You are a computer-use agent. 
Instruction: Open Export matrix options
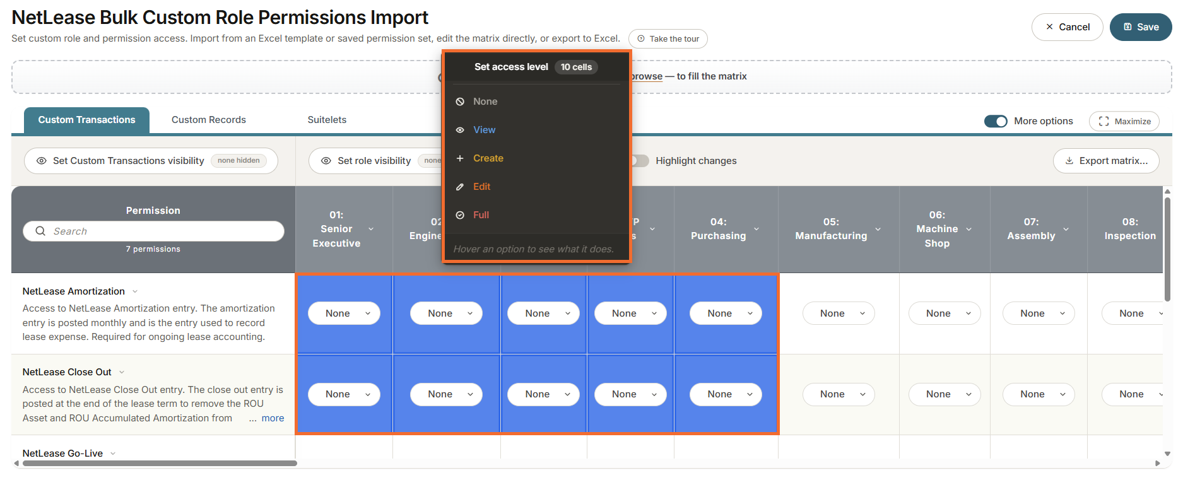[x=1105, y=161]
